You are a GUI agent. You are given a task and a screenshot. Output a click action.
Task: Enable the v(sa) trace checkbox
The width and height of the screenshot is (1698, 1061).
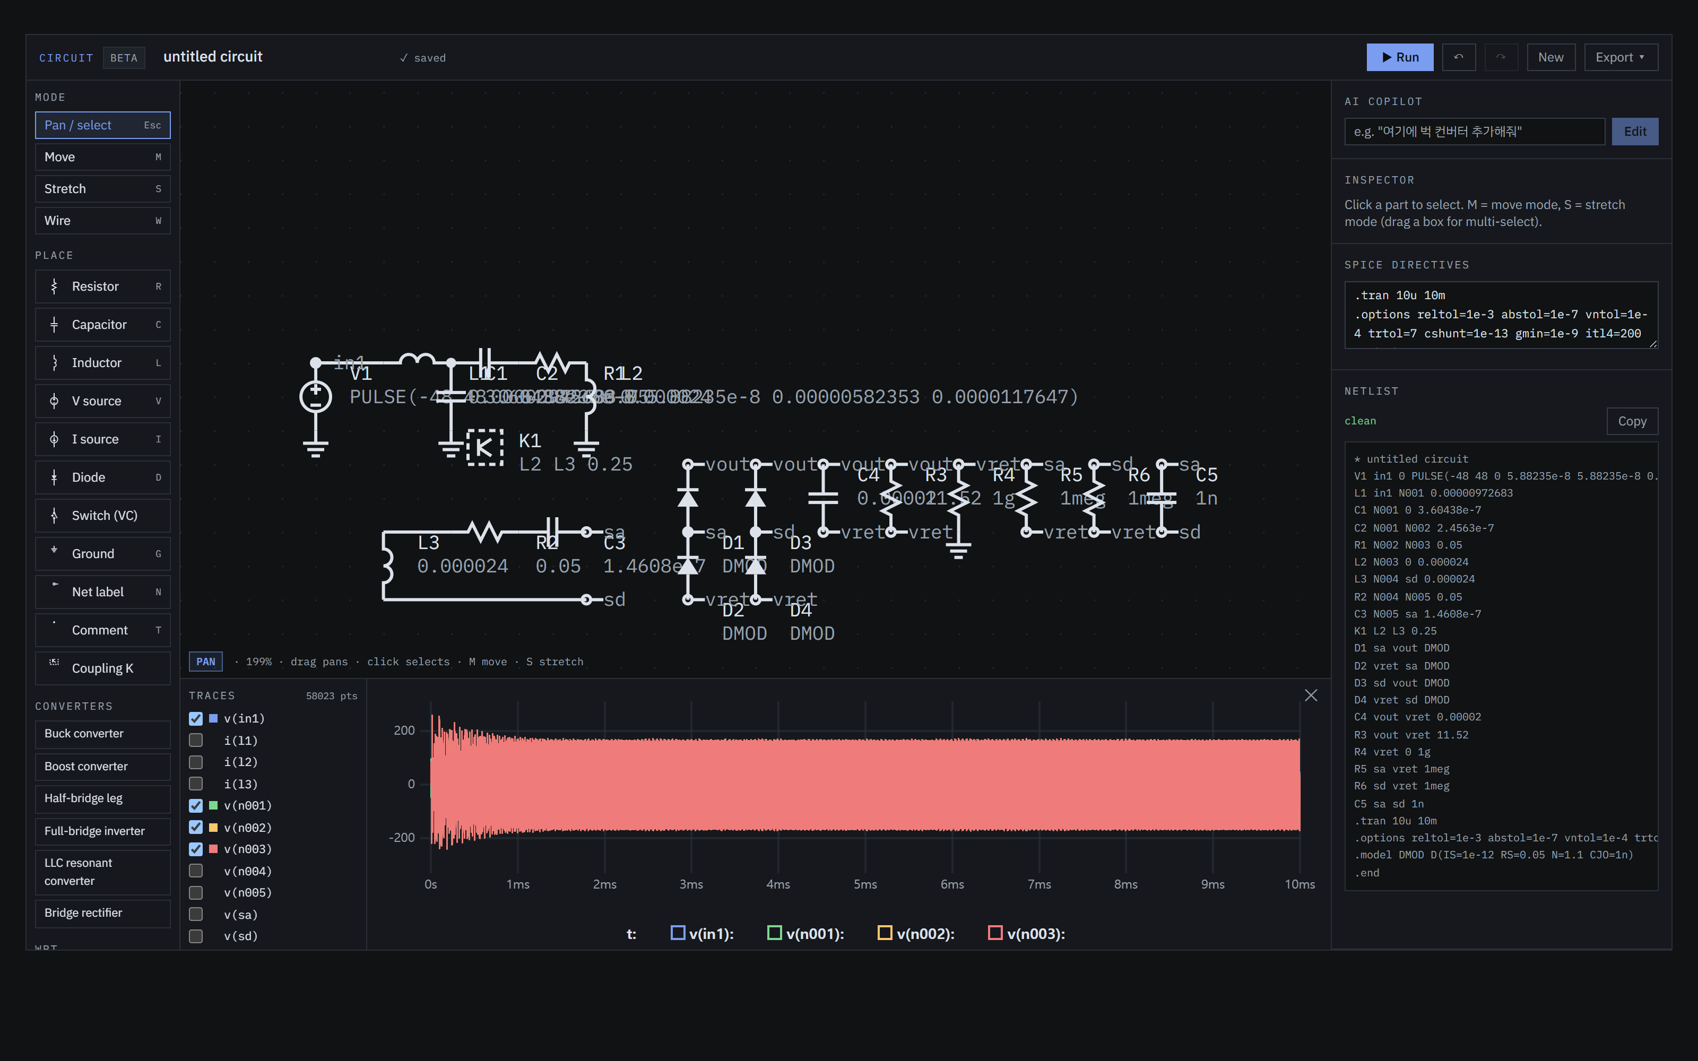click(196, 915)
